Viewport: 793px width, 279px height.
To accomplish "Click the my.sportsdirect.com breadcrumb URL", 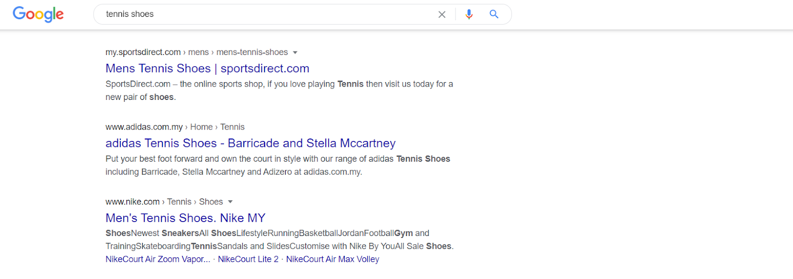I will coord(143,52).
